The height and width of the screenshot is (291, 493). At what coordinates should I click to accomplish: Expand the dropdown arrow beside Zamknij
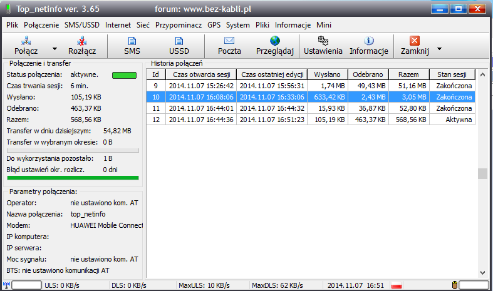[440, 48]
